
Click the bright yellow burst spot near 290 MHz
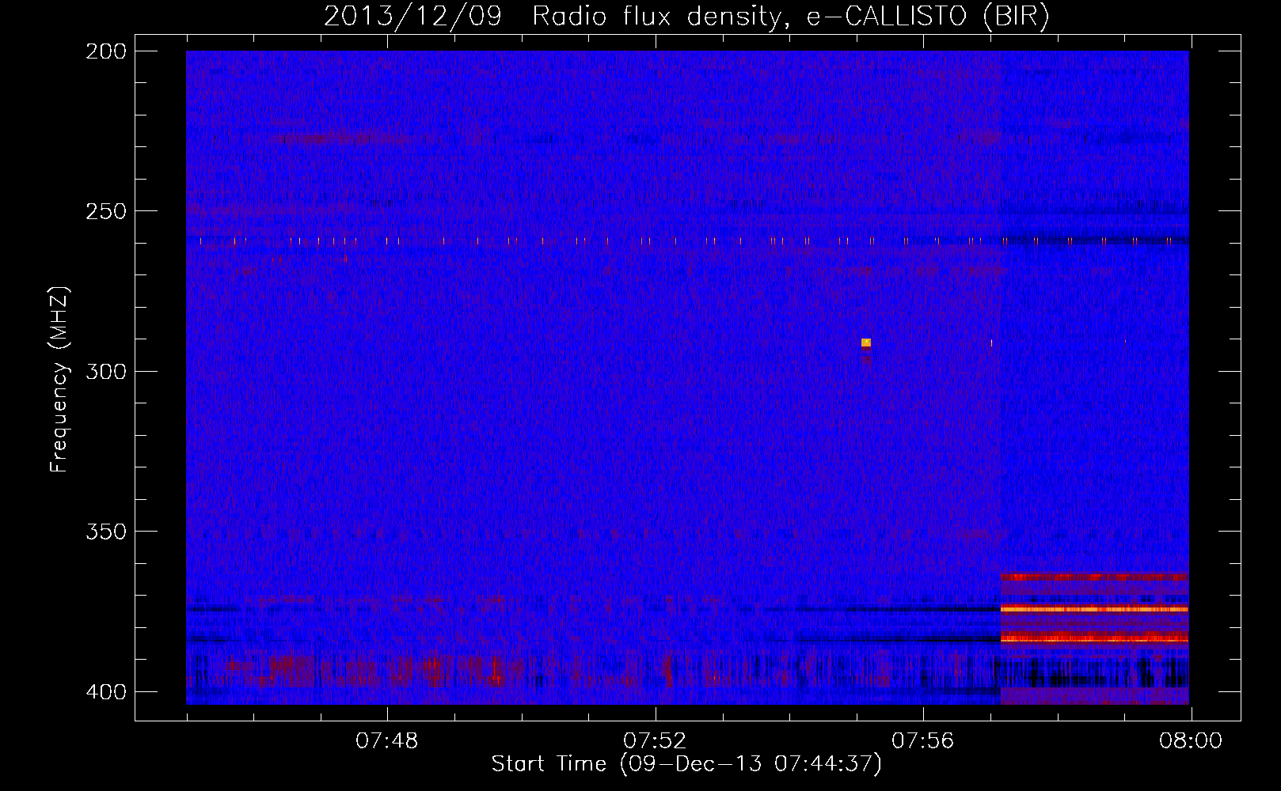click(866, 343)
